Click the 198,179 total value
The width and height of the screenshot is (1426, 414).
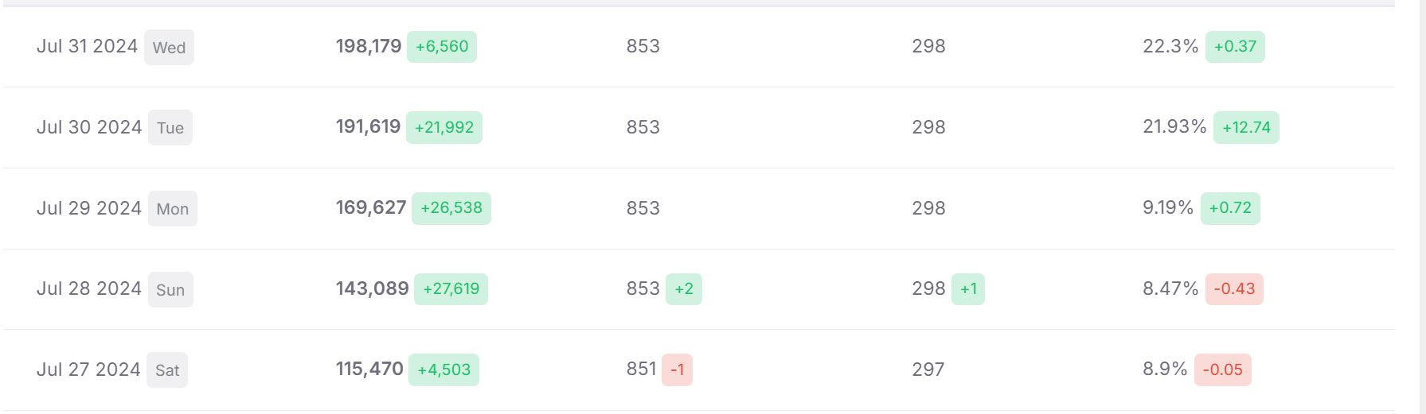(369, 47)
